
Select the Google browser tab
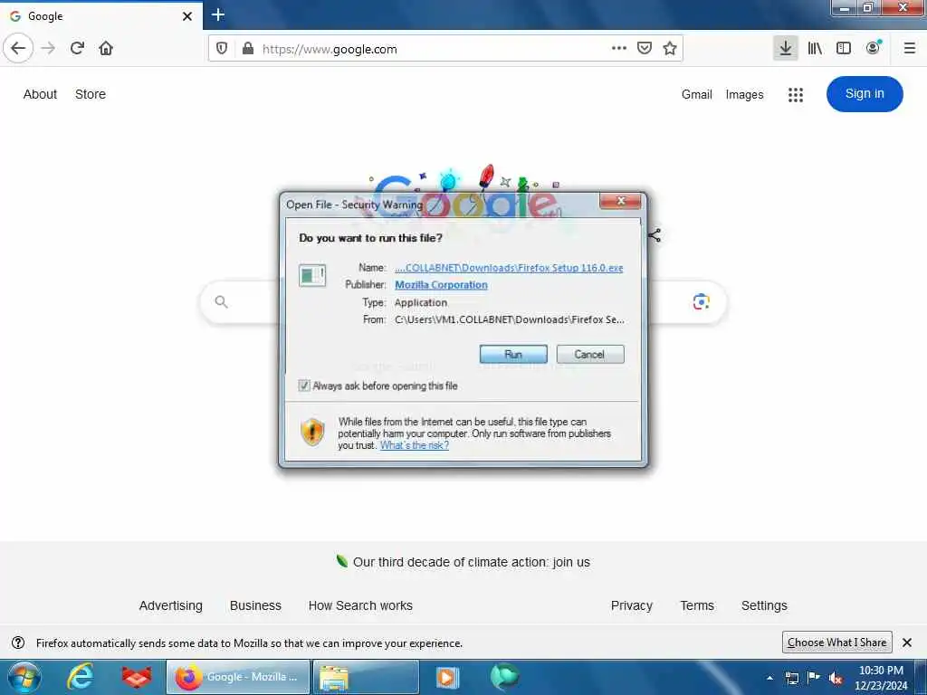tap(100, 16)
